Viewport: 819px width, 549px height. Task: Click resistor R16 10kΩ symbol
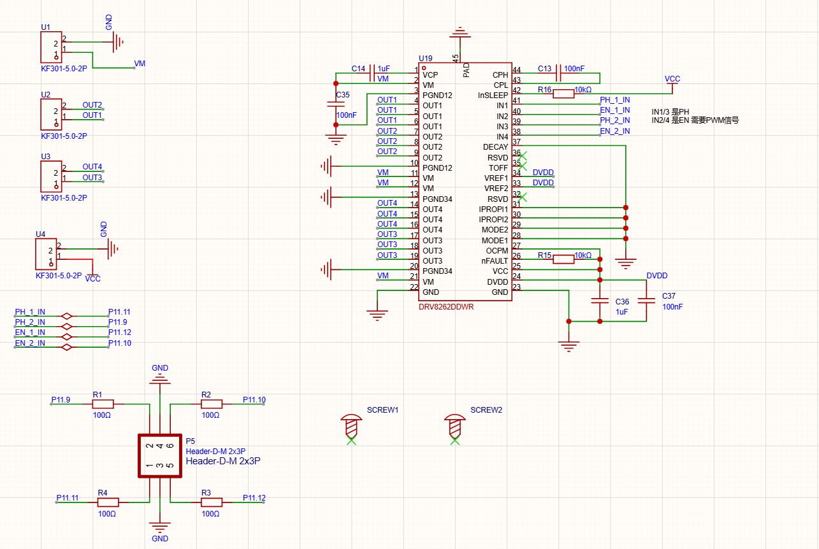[x=563, y=94]
